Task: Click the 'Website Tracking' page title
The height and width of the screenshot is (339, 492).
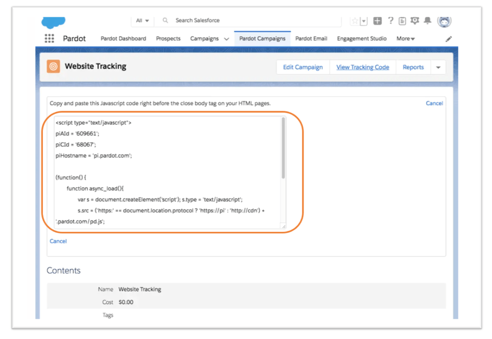Action: (x=95, y=66)
